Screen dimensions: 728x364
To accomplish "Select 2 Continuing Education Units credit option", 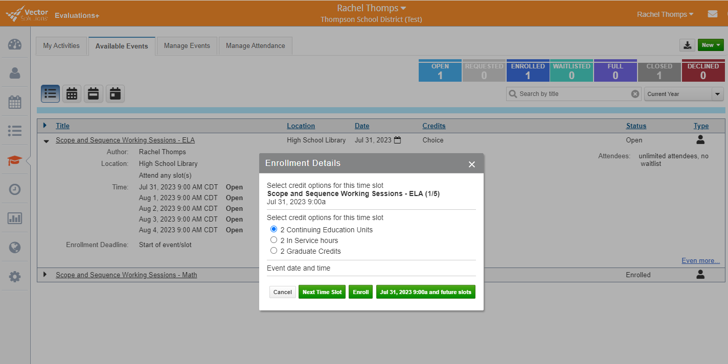I will (x=274, y=229).
